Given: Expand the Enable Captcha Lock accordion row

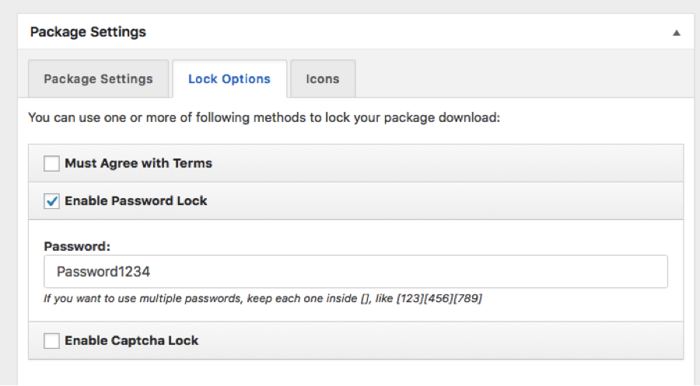Looking at the screenshot, I should [x=467, y=340].
